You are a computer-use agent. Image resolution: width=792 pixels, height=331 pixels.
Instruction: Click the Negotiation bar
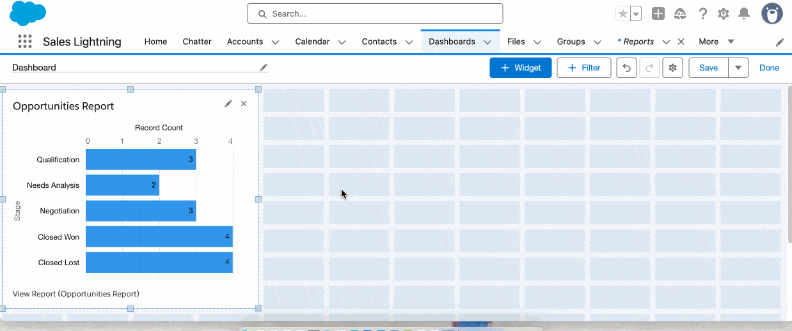click(141, 211)
